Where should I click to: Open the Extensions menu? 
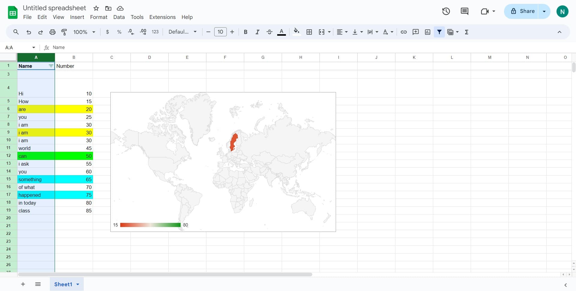(162, 17)
